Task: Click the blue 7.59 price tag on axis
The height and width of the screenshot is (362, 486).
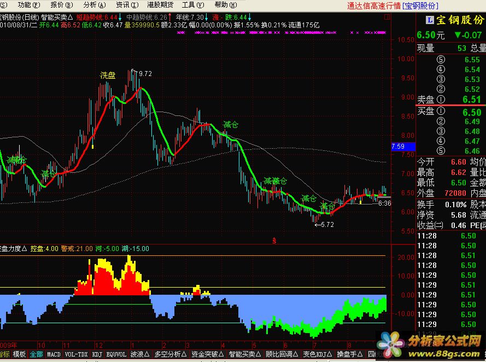Action: (x=403, y=147)
